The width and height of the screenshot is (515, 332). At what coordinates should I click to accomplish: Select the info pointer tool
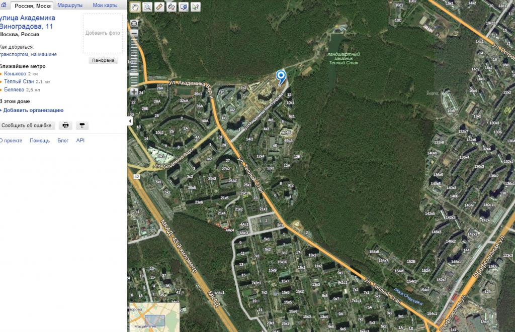tap(196, 7)
